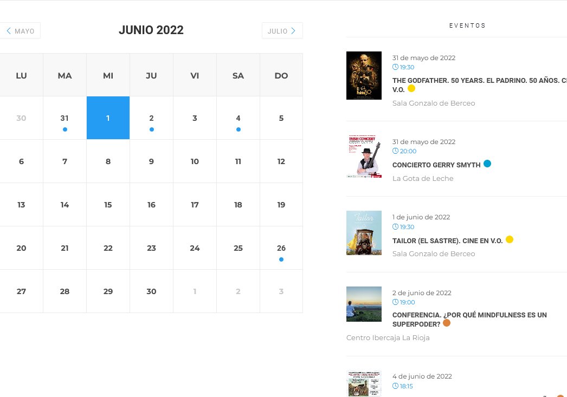The image size is (567, 397).
Task: Select June 10 in the calendar
Action: [x=195, y=161]
